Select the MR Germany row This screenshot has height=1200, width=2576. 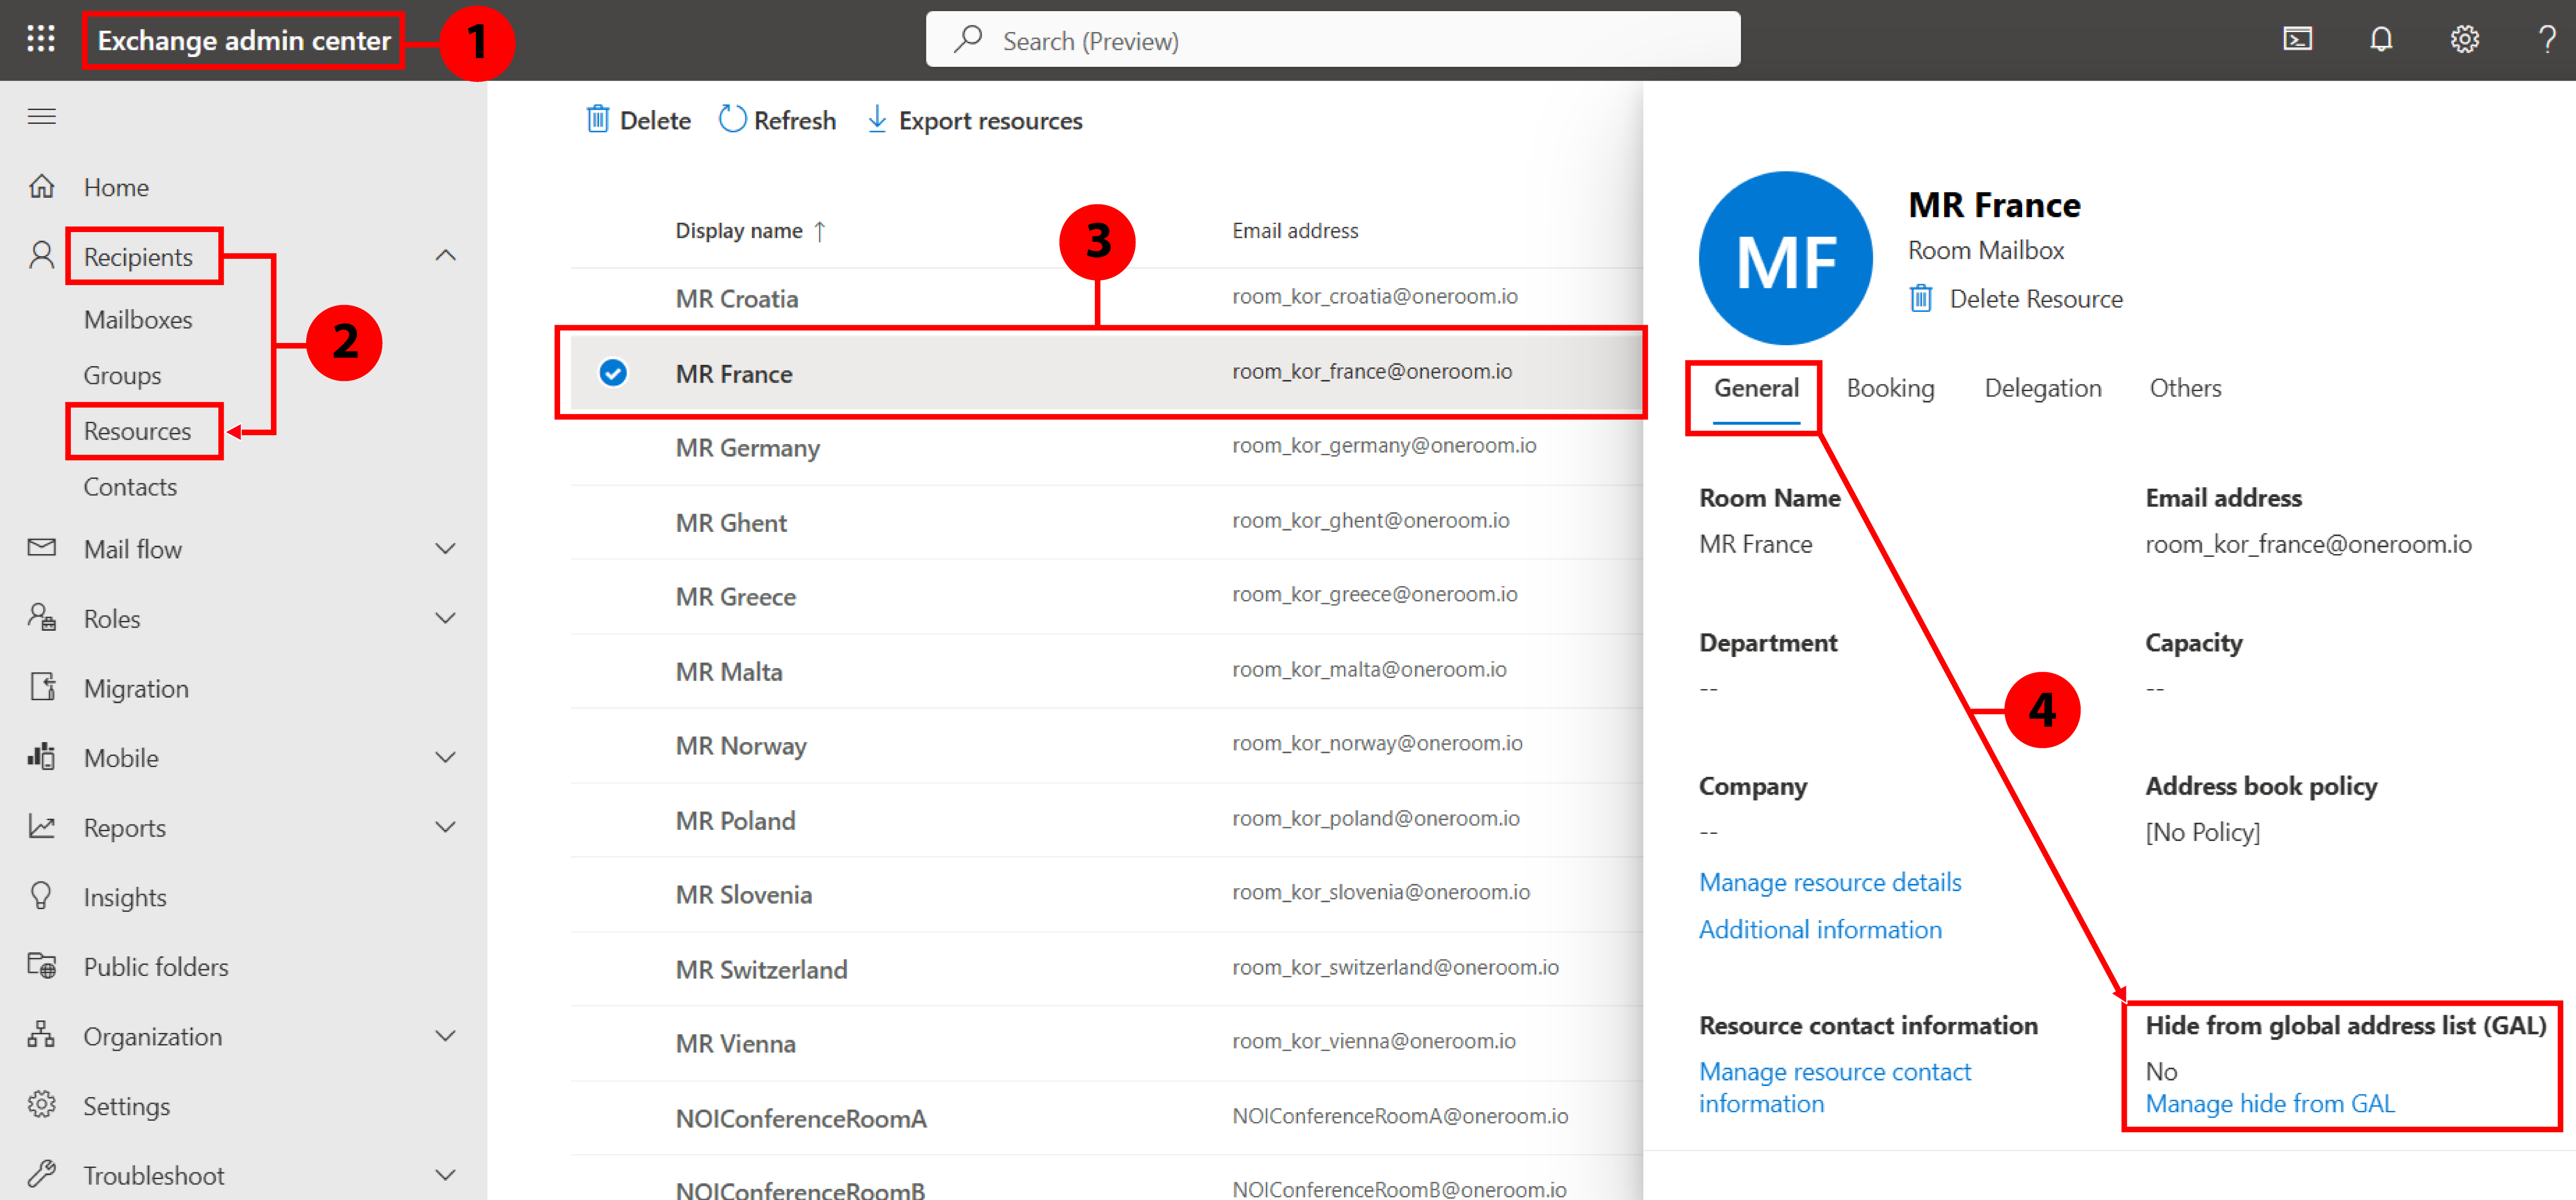pos(1106,447)
